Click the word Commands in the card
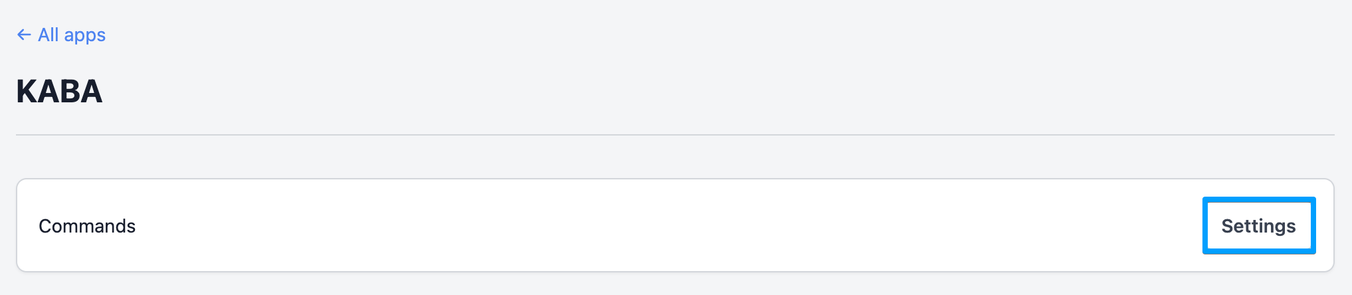 point(87,226)
